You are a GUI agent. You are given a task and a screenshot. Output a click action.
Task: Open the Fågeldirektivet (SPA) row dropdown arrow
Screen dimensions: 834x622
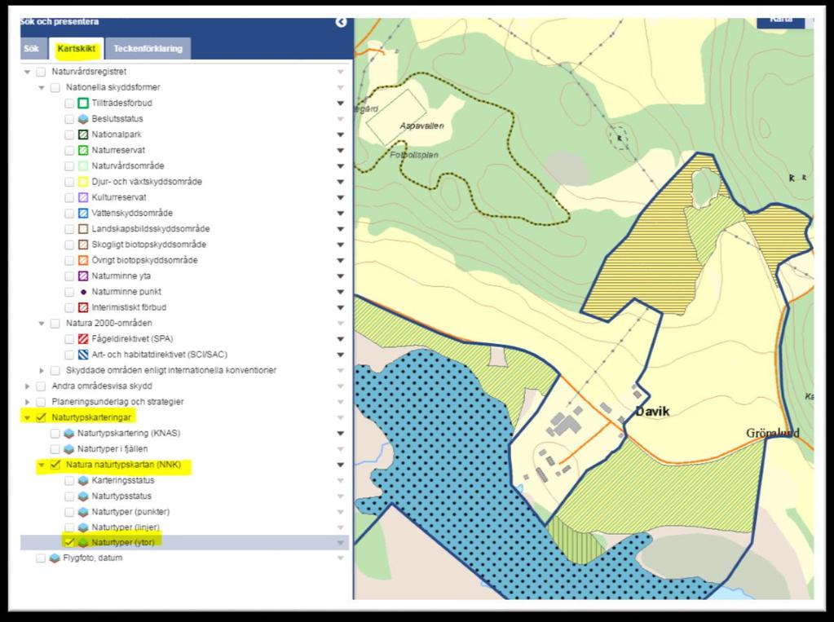click(341, 339)
